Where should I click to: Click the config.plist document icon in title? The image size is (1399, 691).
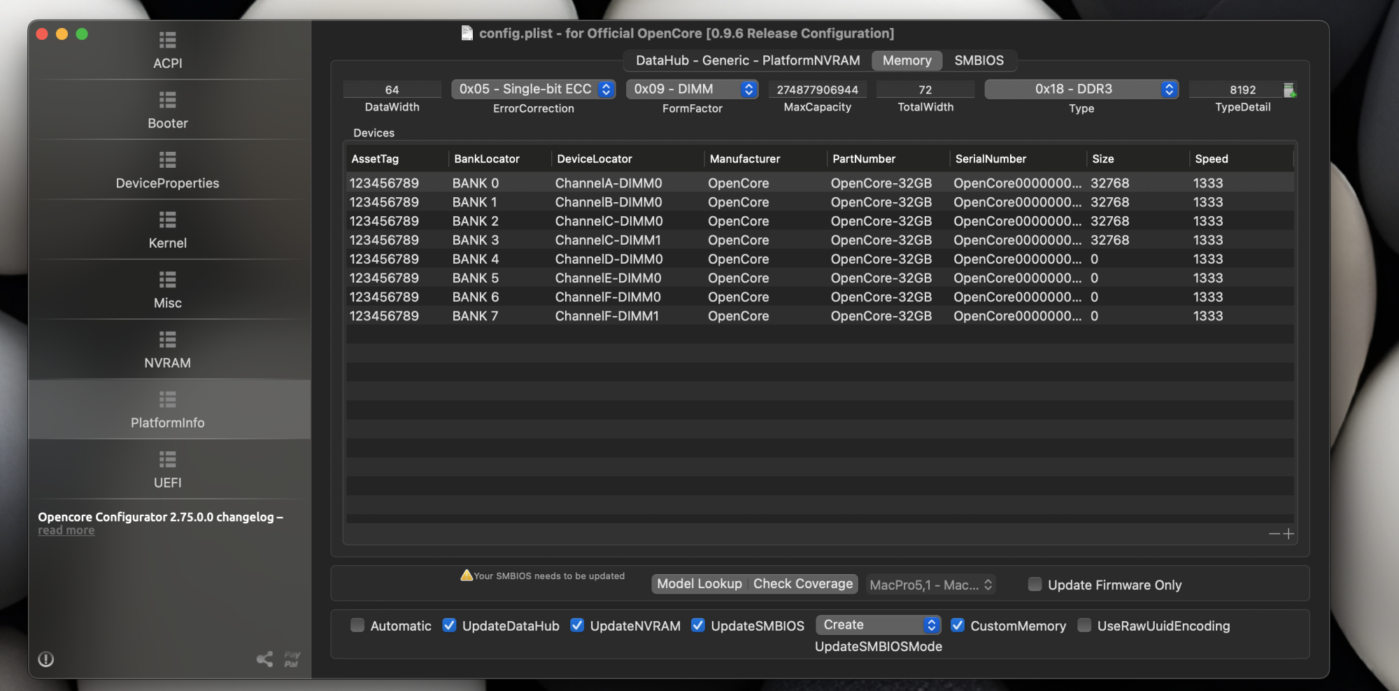(467, 33)
